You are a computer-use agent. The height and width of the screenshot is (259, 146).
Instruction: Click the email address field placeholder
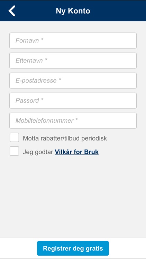[38, 80]
